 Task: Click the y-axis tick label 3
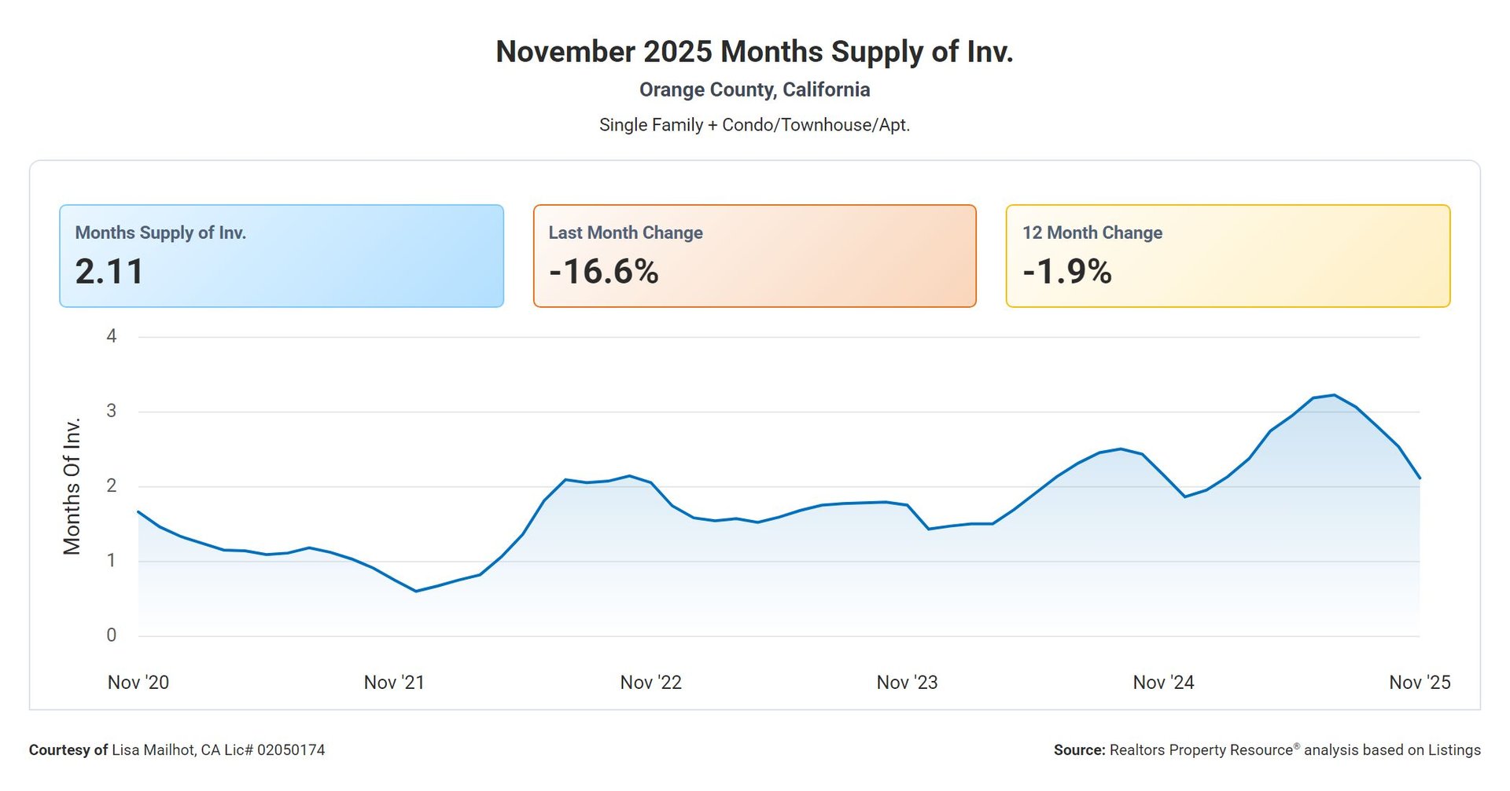click(x=112, y=411)
